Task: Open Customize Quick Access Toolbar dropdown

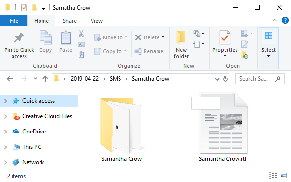Action: point(43,8)
